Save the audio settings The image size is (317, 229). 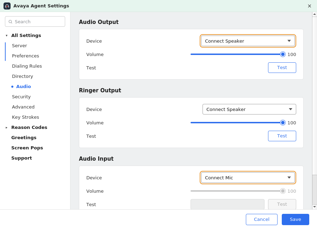296,219
